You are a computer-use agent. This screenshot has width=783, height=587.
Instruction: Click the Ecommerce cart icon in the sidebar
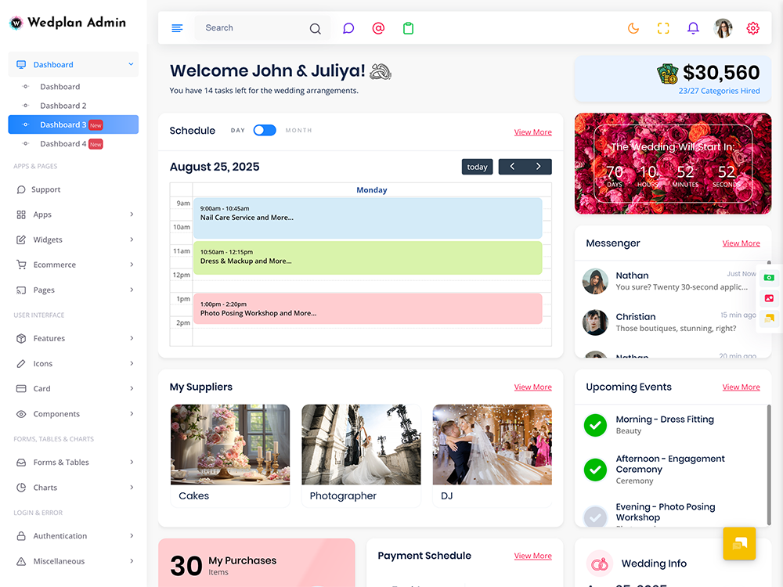(21, 265)
